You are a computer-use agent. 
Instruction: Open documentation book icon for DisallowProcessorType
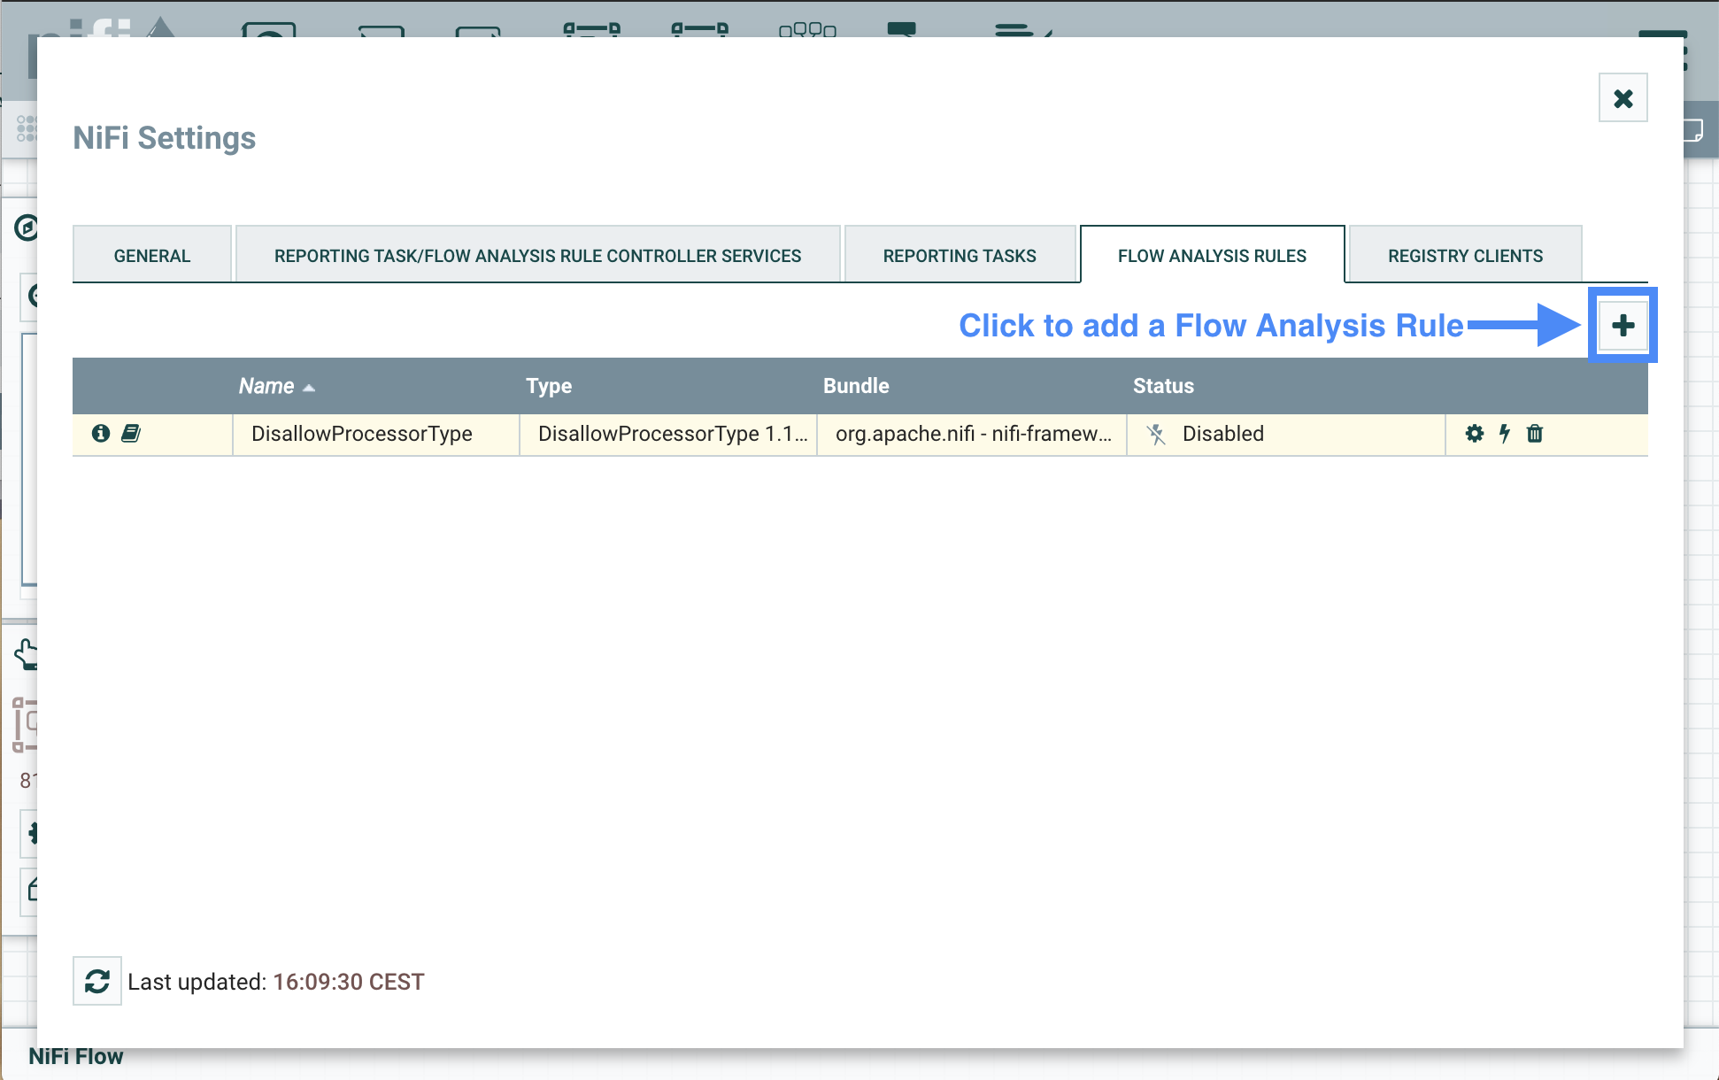coord(131,434)
